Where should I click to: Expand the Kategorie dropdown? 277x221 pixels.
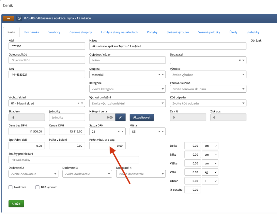click(x=127, y=89)
